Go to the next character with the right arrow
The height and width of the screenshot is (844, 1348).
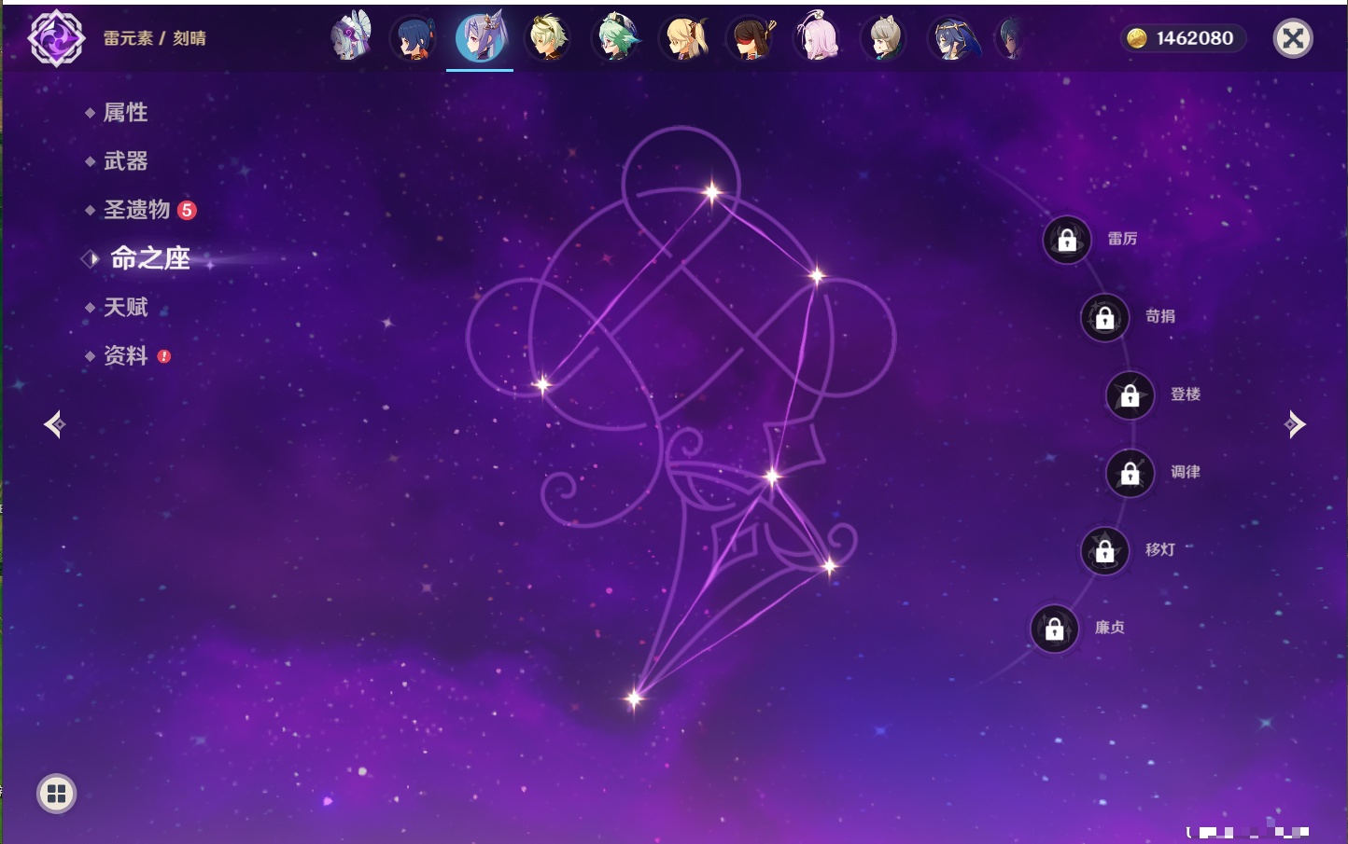click(1295, 424)
